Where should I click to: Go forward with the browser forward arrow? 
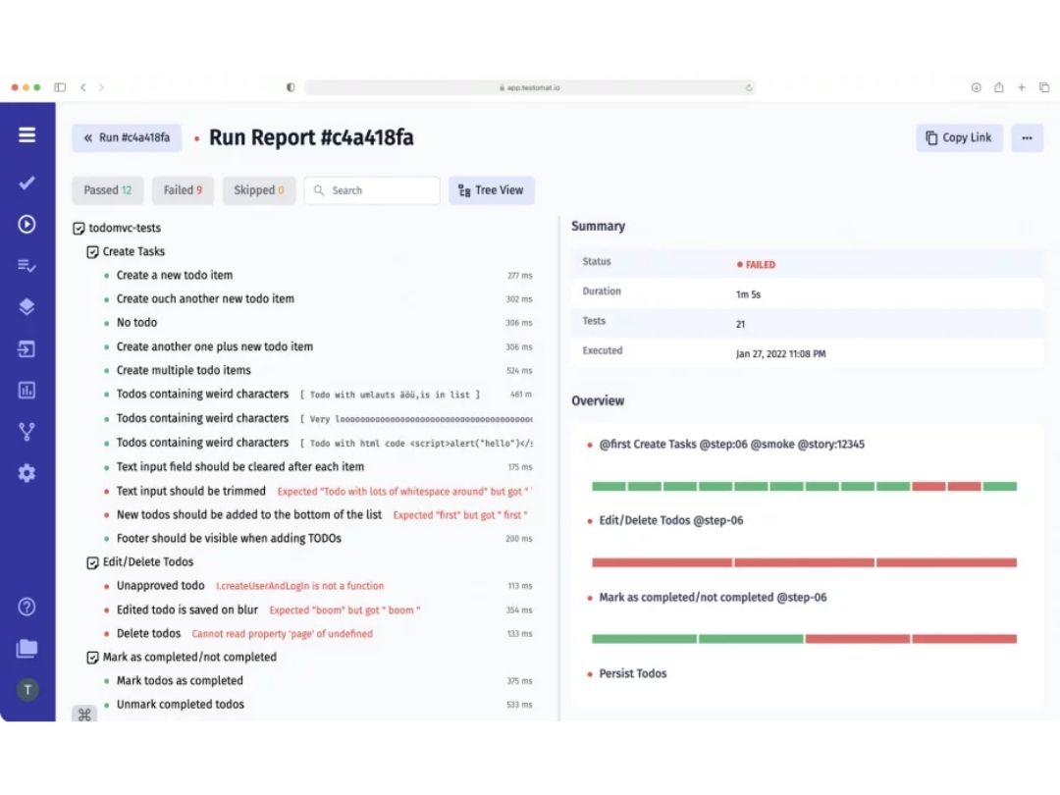(x=101, y=87)
